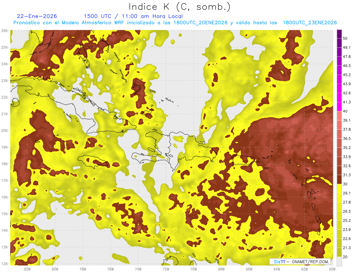
Task: Click the colorbar label "27.8"
Action: click(x=347, y=202)
